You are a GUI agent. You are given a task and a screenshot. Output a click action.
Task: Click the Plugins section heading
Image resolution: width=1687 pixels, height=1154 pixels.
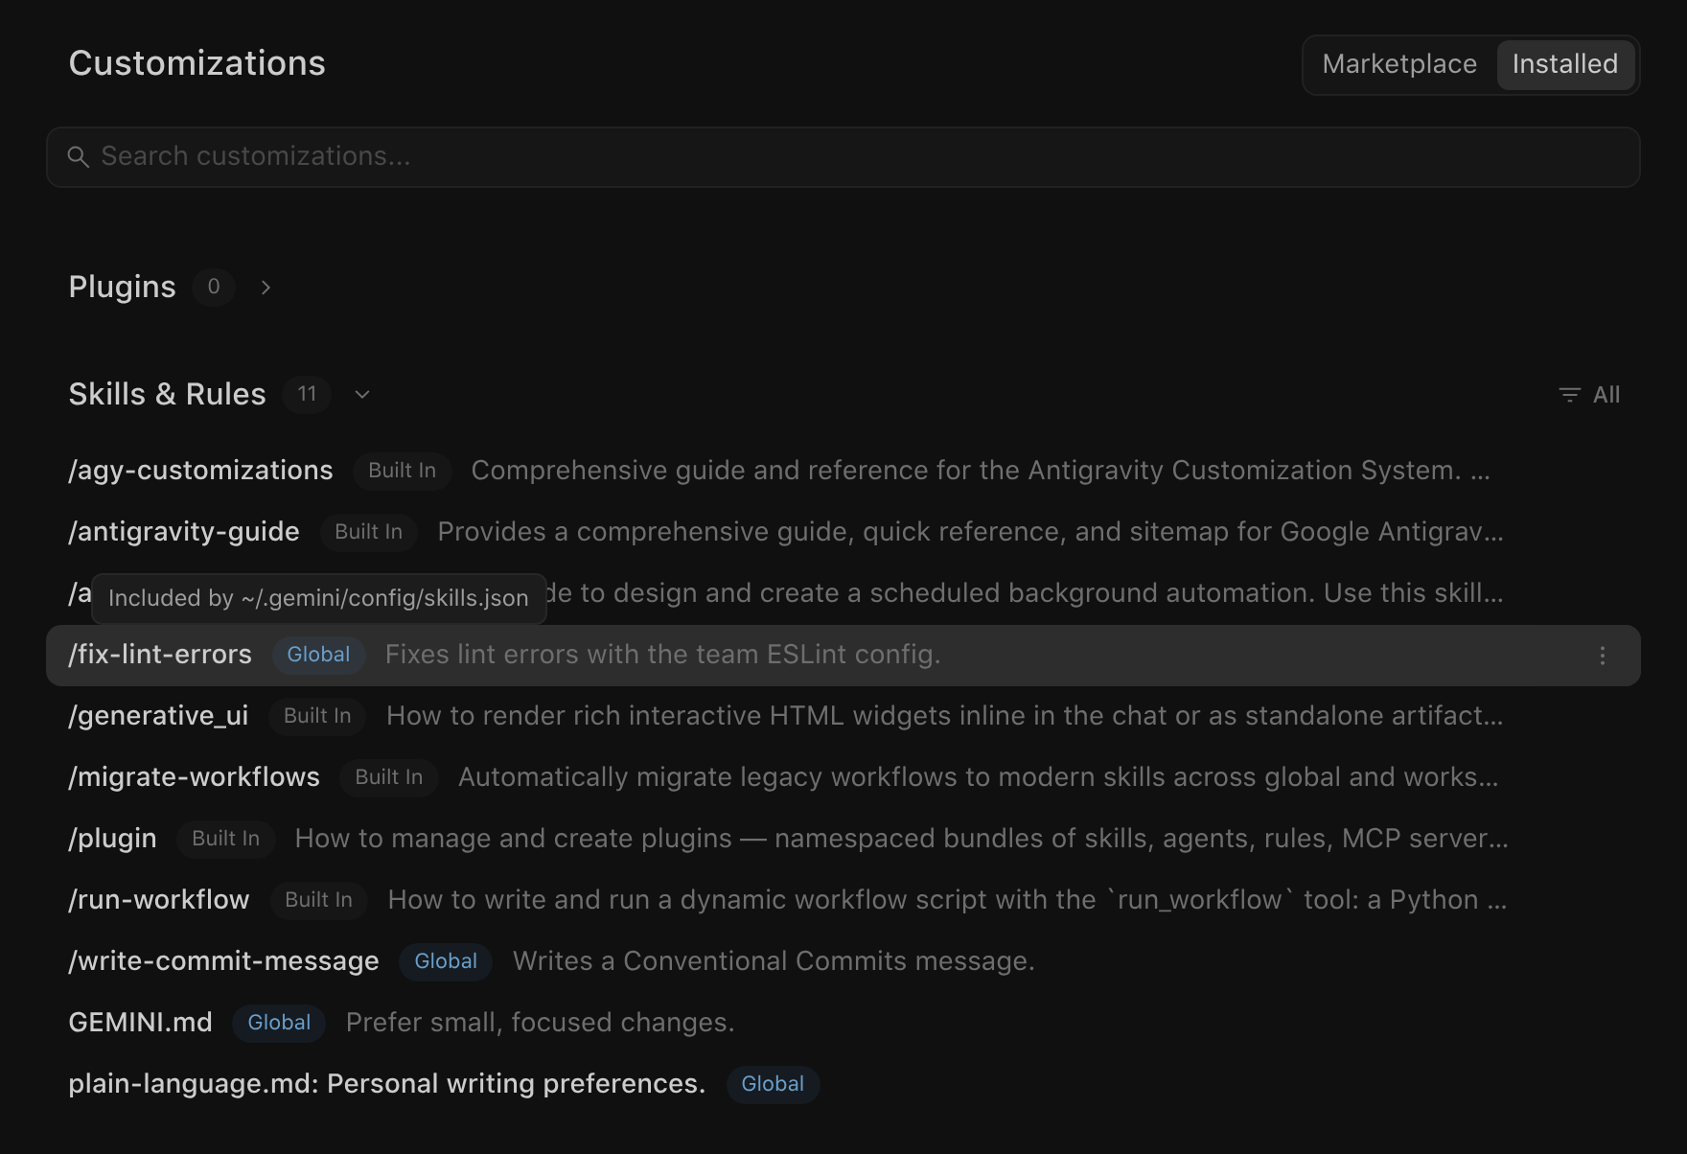pyautogui.click(x=122, y=288)
